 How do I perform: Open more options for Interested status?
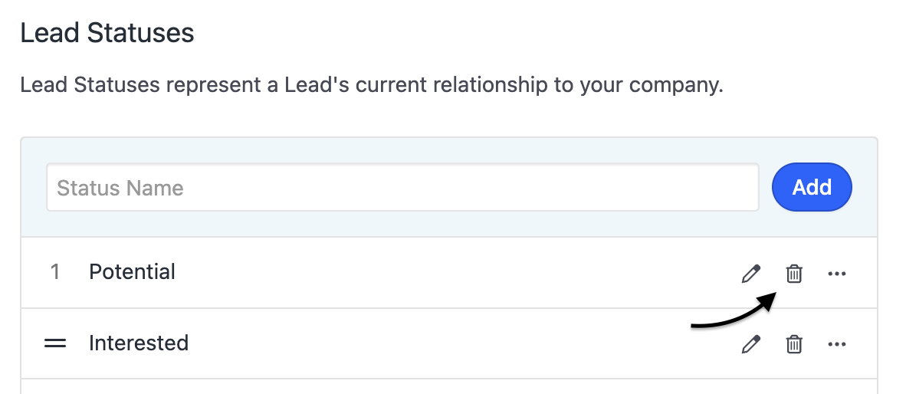tap(837, 344)
